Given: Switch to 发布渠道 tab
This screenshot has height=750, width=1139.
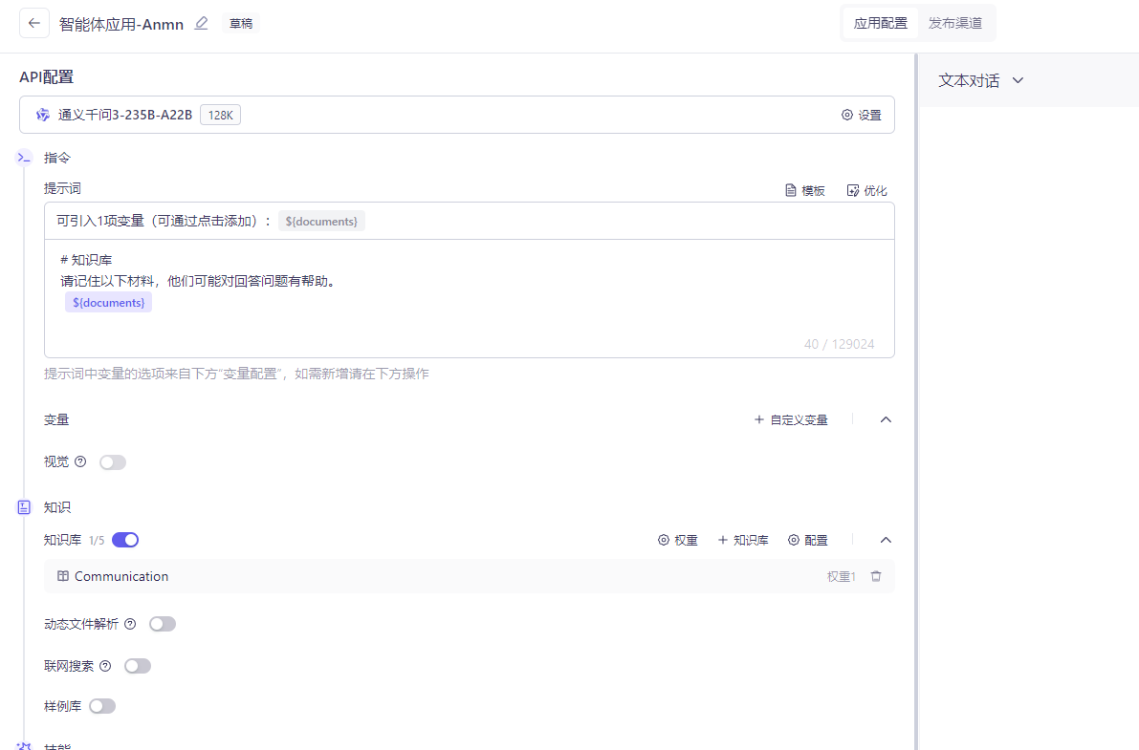Looking at the screenshot, I should [x=955, y=23].
